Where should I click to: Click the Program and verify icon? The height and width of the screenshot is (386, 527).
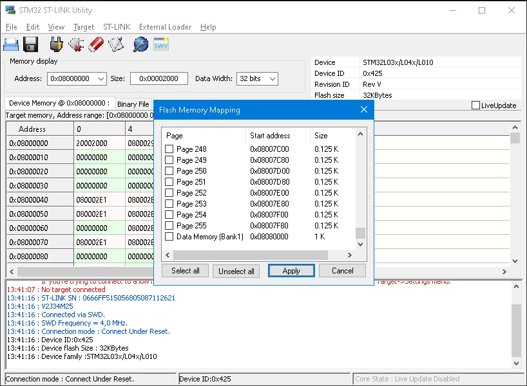[x=116, y=44]
